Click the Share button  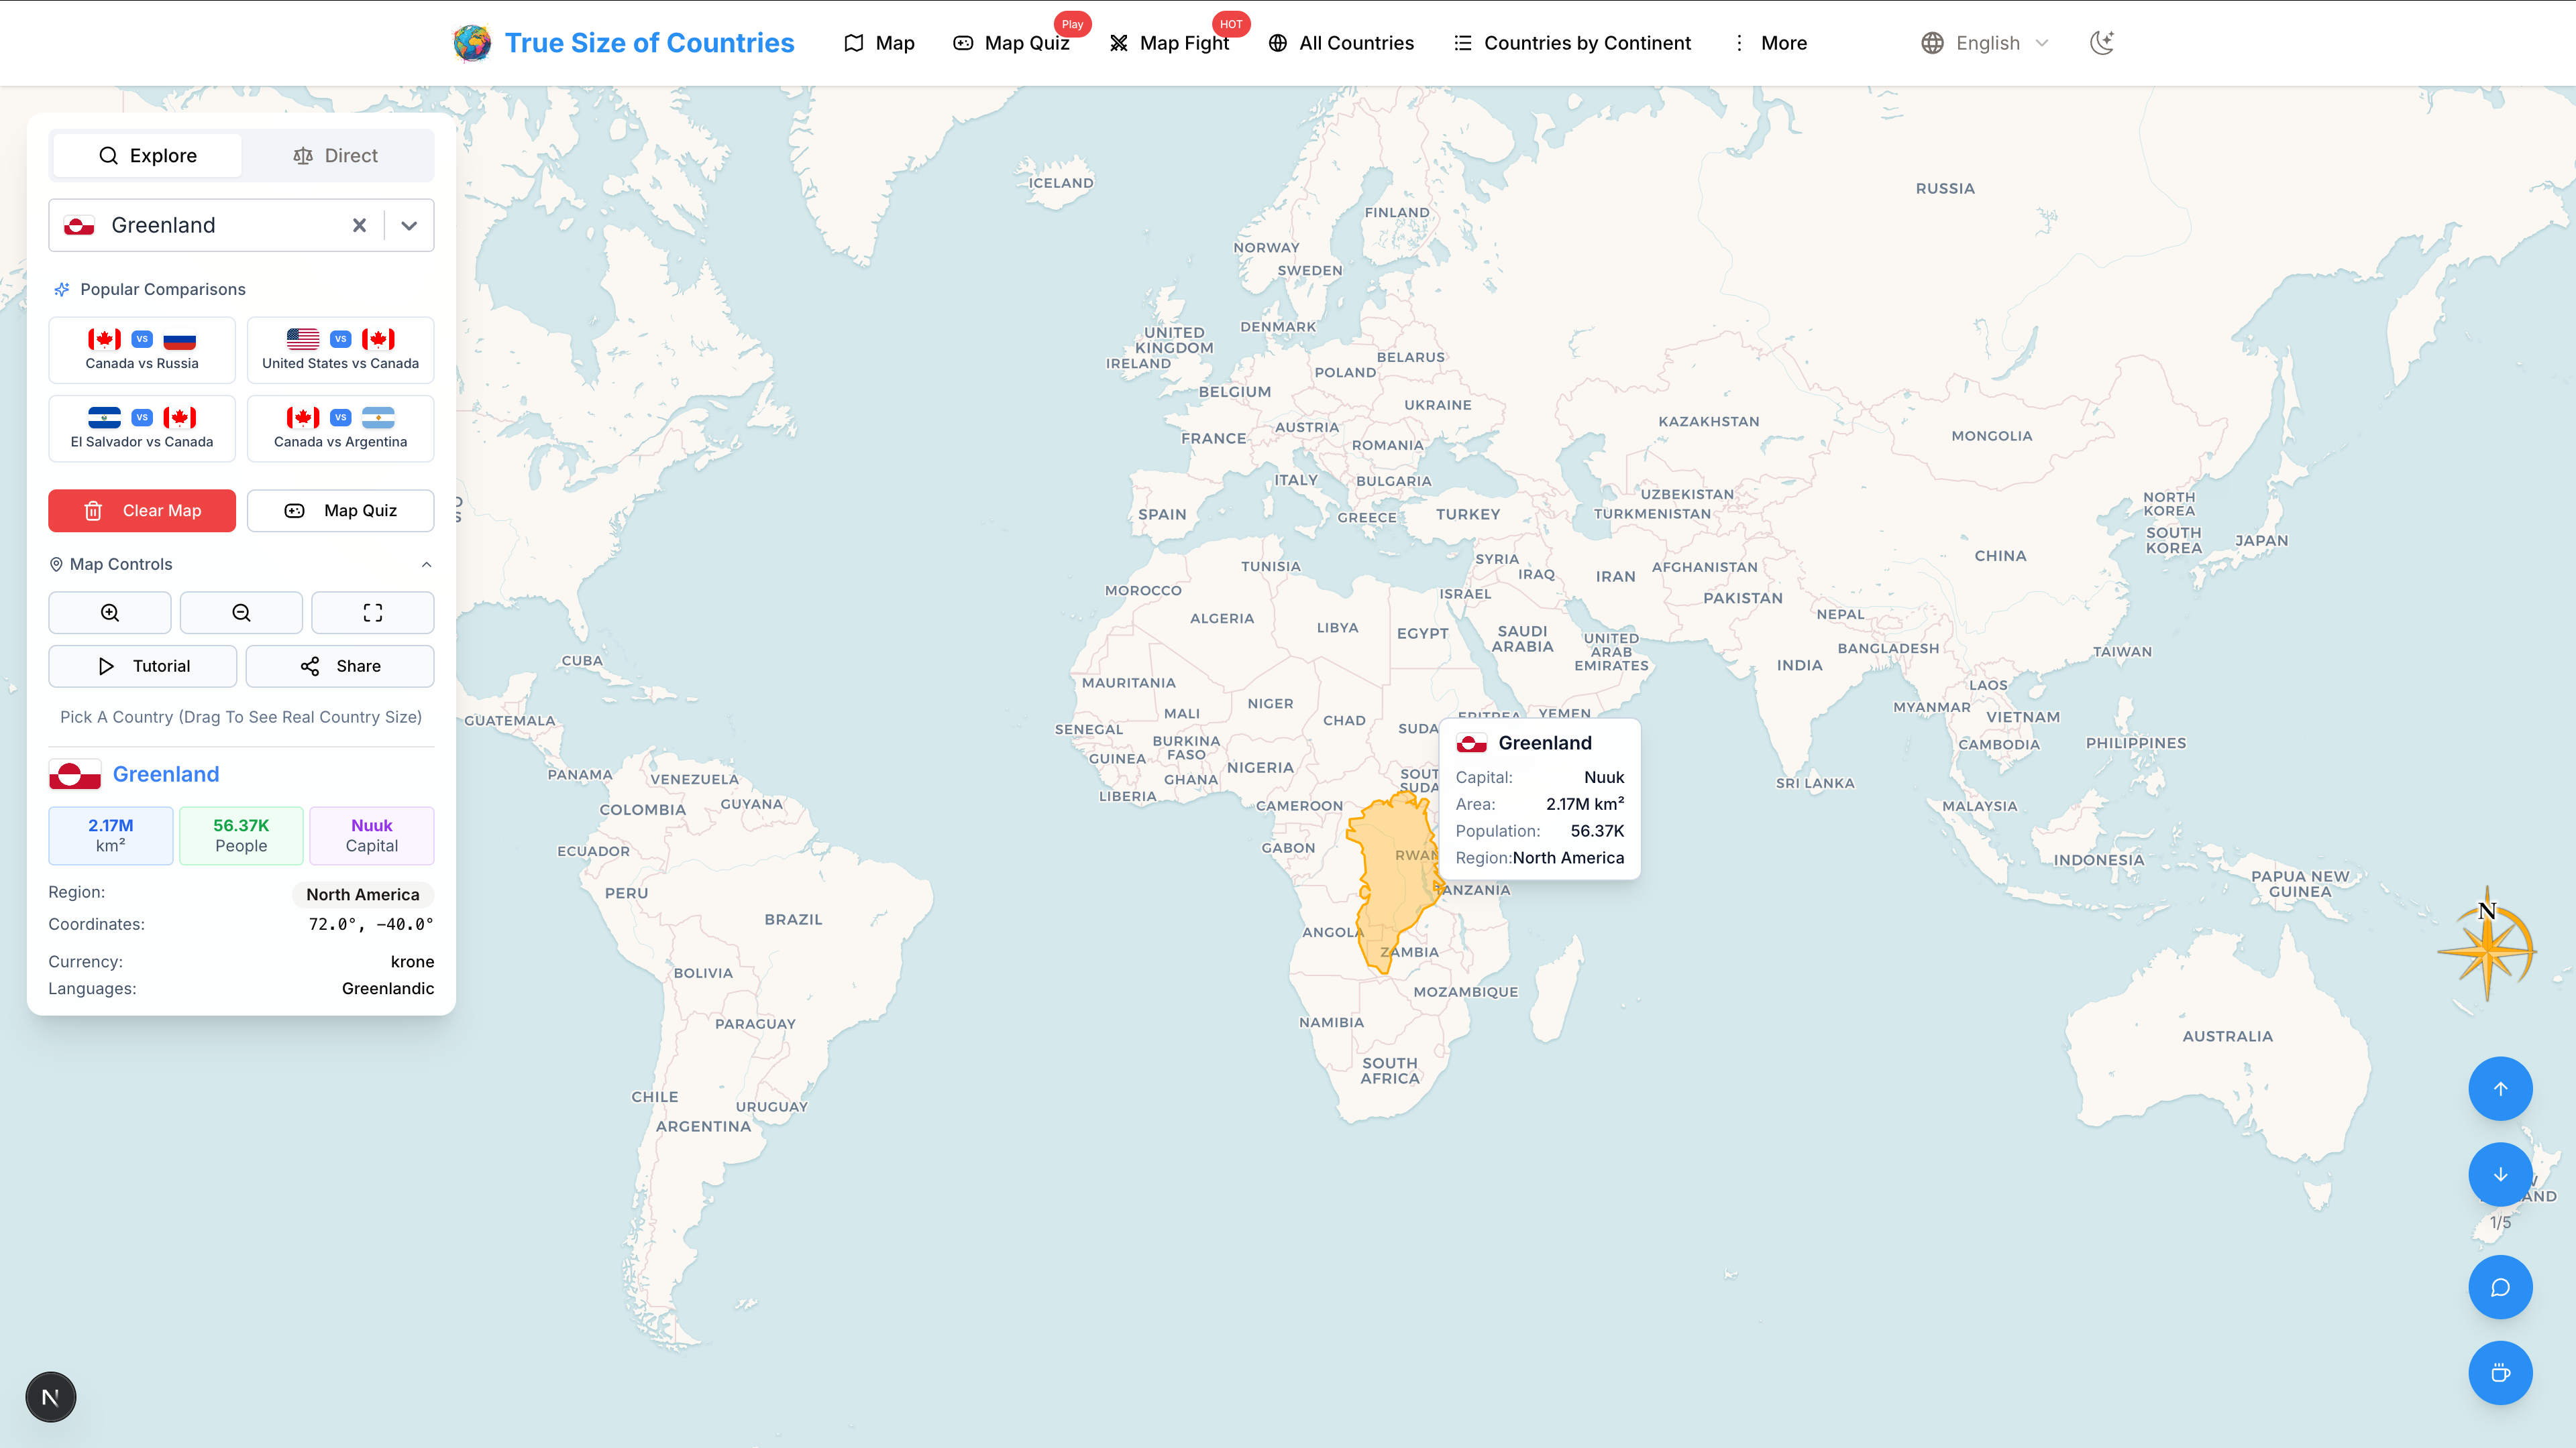(x=340, y=666)
